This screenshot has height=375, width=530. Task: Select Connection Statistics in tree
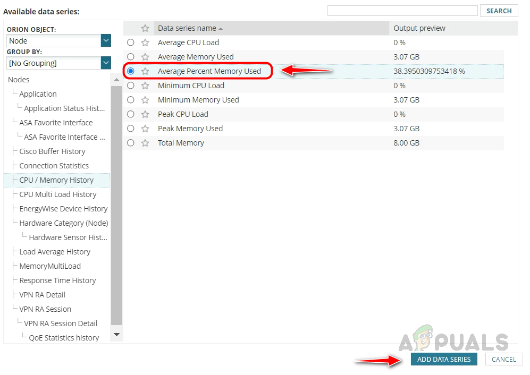tap(54, 166)
